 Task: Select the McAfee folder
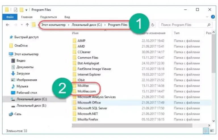[83, 86]
